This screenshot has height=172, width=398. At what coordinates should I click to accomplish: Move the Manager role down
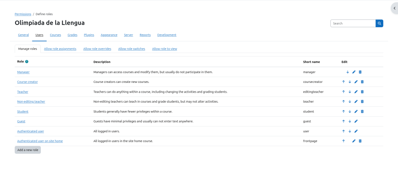point(347,72)
